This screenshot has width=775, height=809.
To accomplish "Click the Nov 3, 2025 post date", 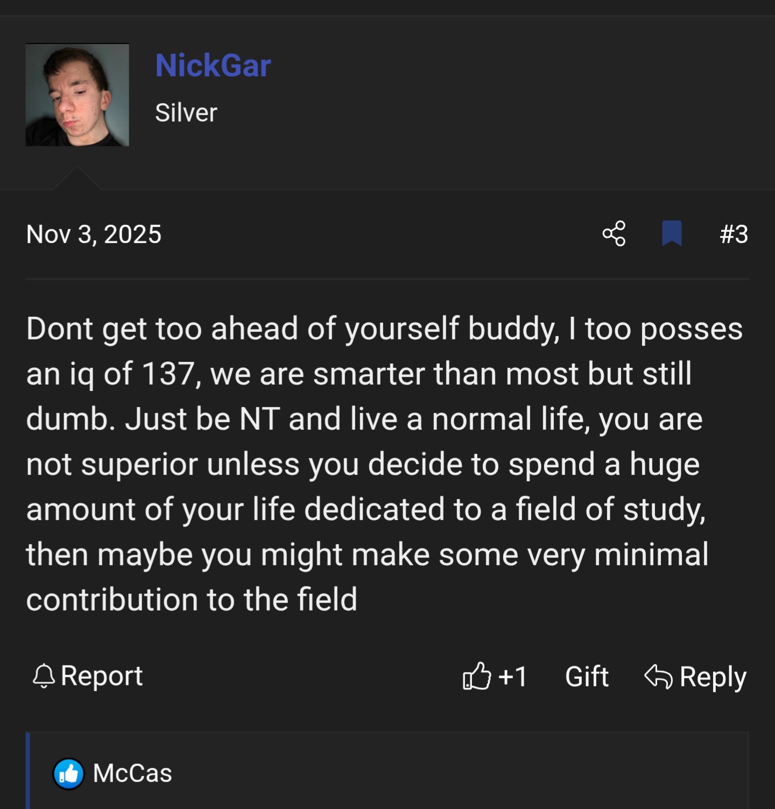I will (94, 234).
